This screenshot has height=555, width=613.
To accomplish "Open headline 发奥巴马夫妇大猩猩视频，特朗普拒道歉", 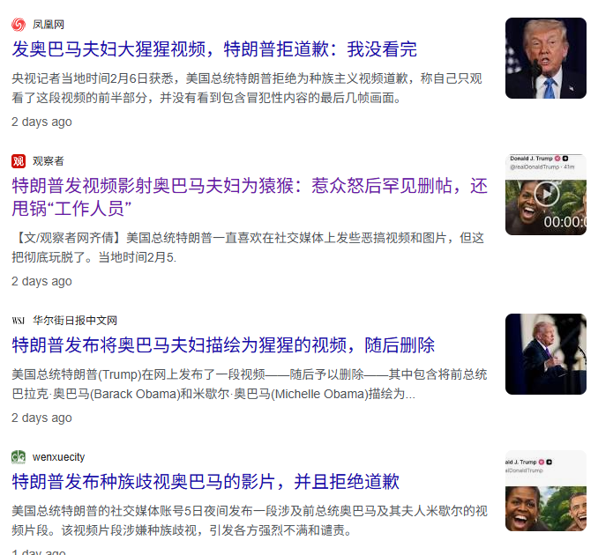I will [214, 49].
